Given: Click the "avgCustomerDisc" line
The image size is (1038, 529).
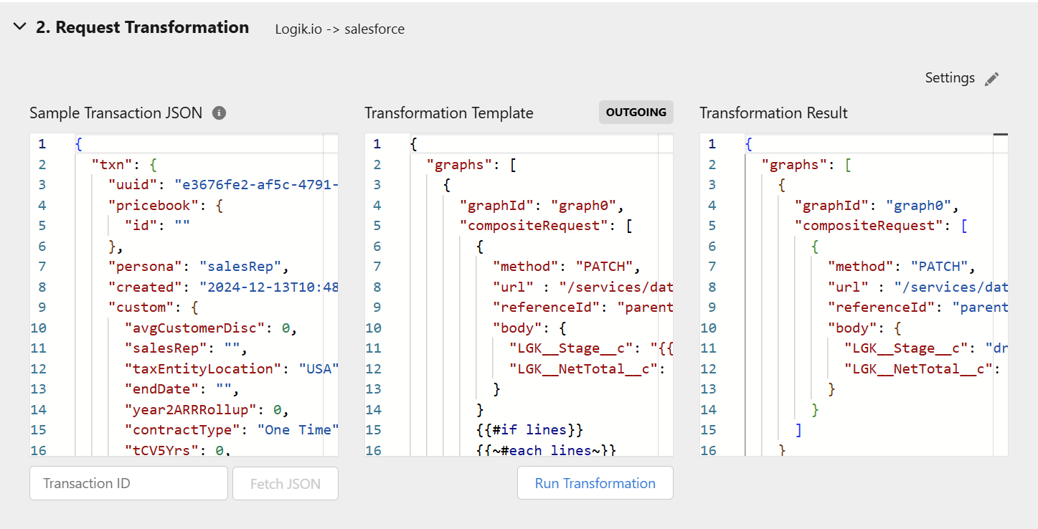Looking at the screenshot, I should (211, 328).
